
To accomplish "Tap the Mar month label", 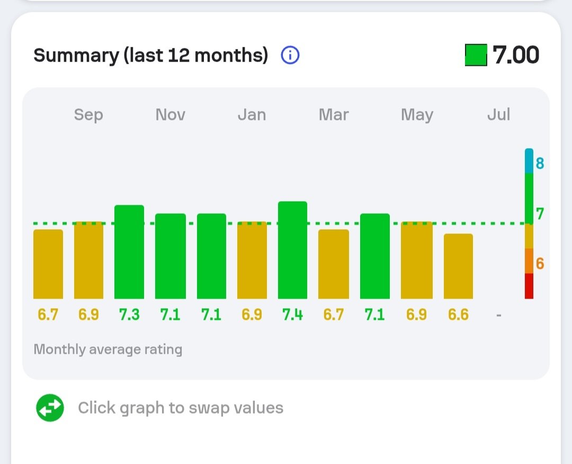I will pos(334,115).
